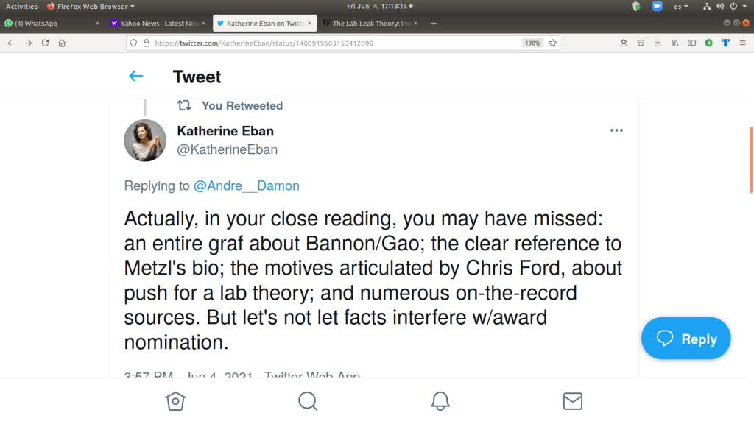Screen dimensions: 754x424
Task: Reload the current page
Action: point(45,43)
